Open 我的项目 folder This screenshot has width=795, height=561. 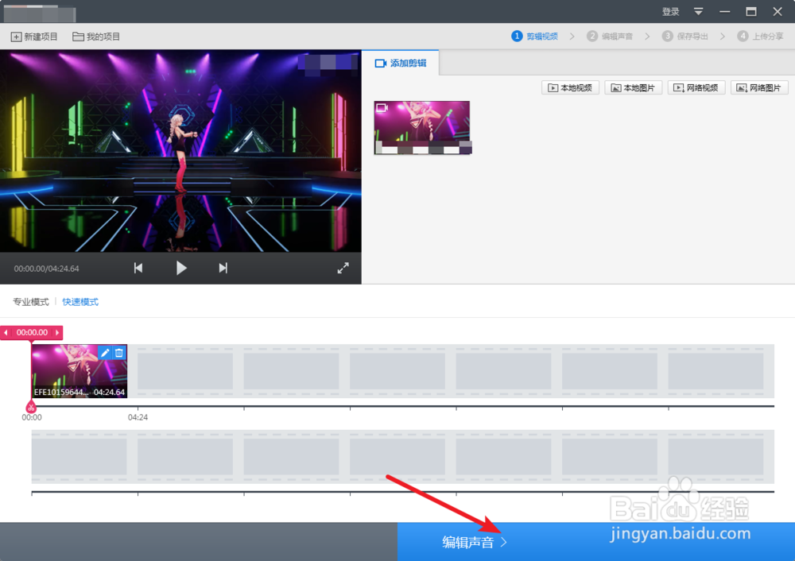click(x=96, y=37)
